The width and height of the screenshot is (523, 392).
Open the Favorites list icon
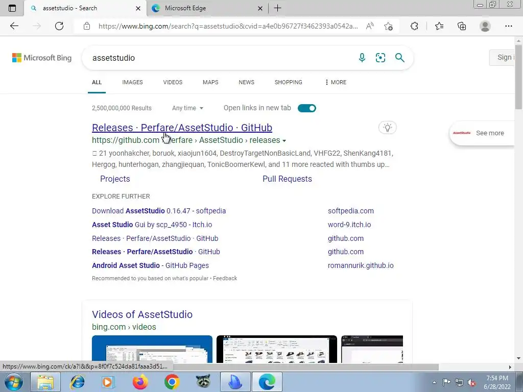tap(439, 26)
